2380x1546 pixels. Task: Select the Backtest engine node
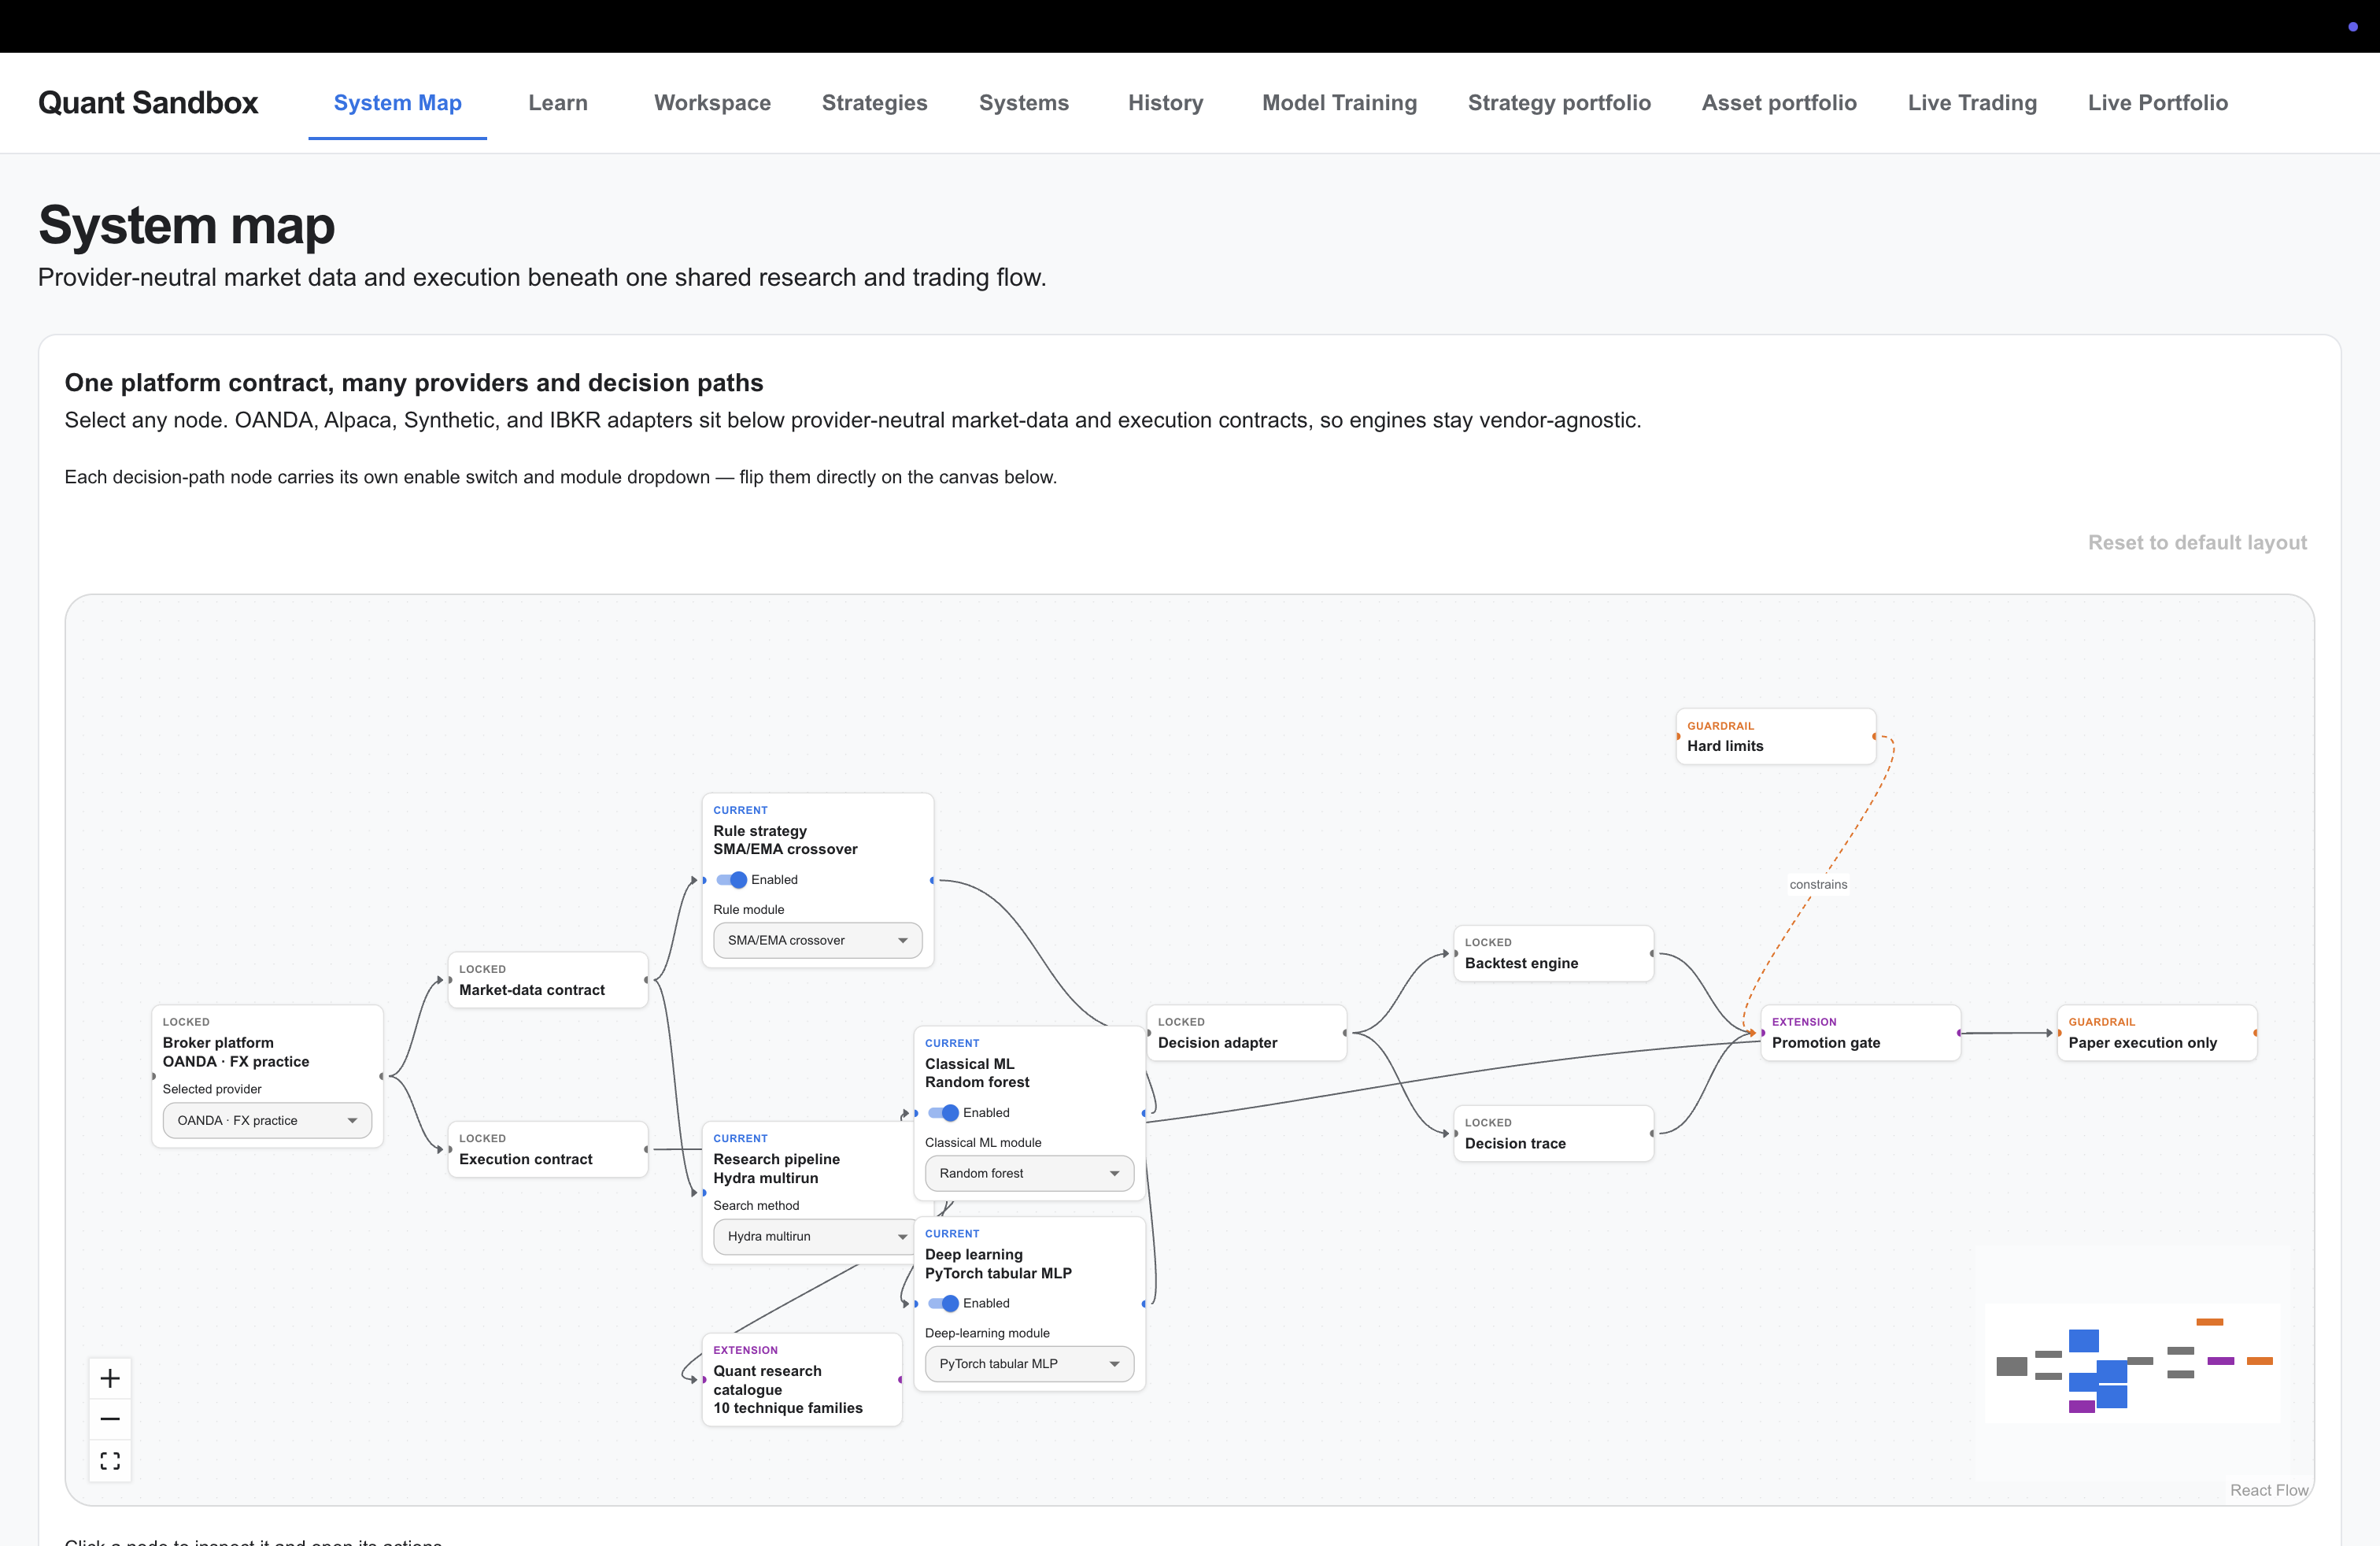[x=1553, y=954]
